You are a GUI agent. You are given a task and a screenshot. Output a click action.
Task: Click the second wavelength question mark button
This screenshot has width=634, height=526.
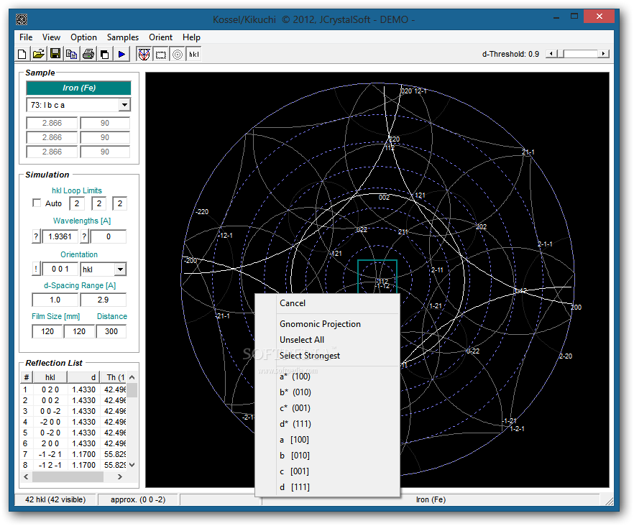[84, 236]
